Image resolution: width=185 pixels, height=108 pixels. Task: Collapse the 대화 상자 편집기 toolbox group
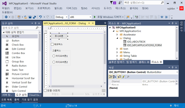click(4, 32)
